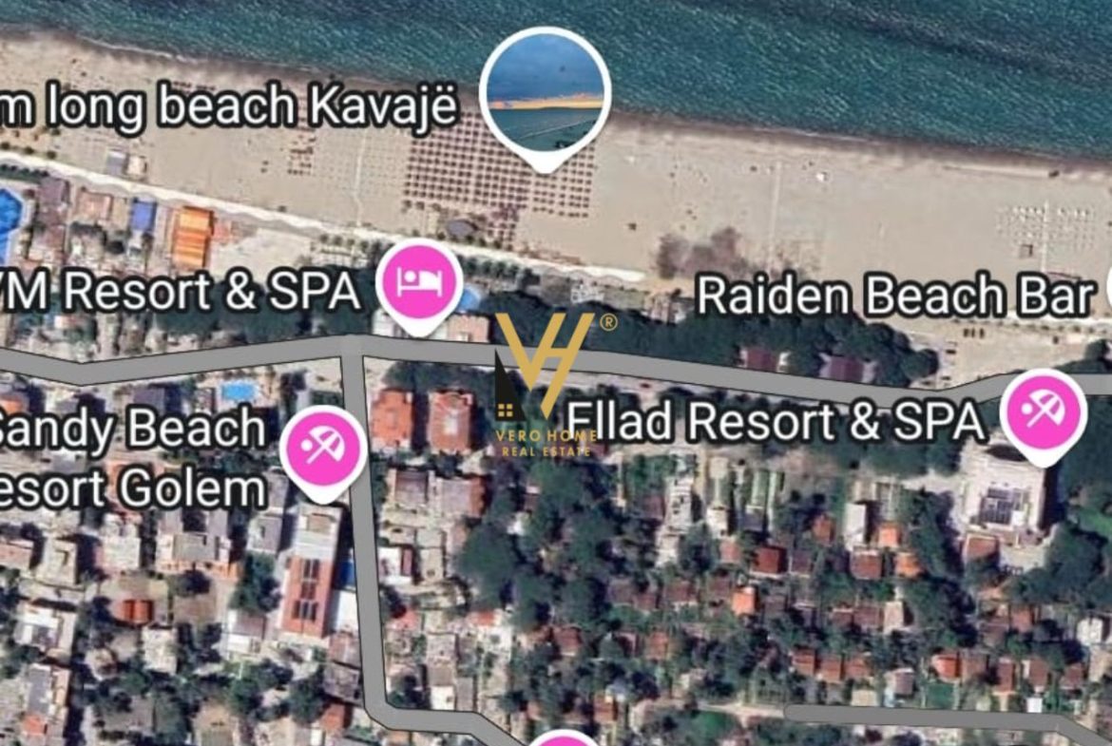This screenshot has height=746, width=1112.
Task: Click the registered trademark symbol beside the VH logo
Action: point(608,323)
